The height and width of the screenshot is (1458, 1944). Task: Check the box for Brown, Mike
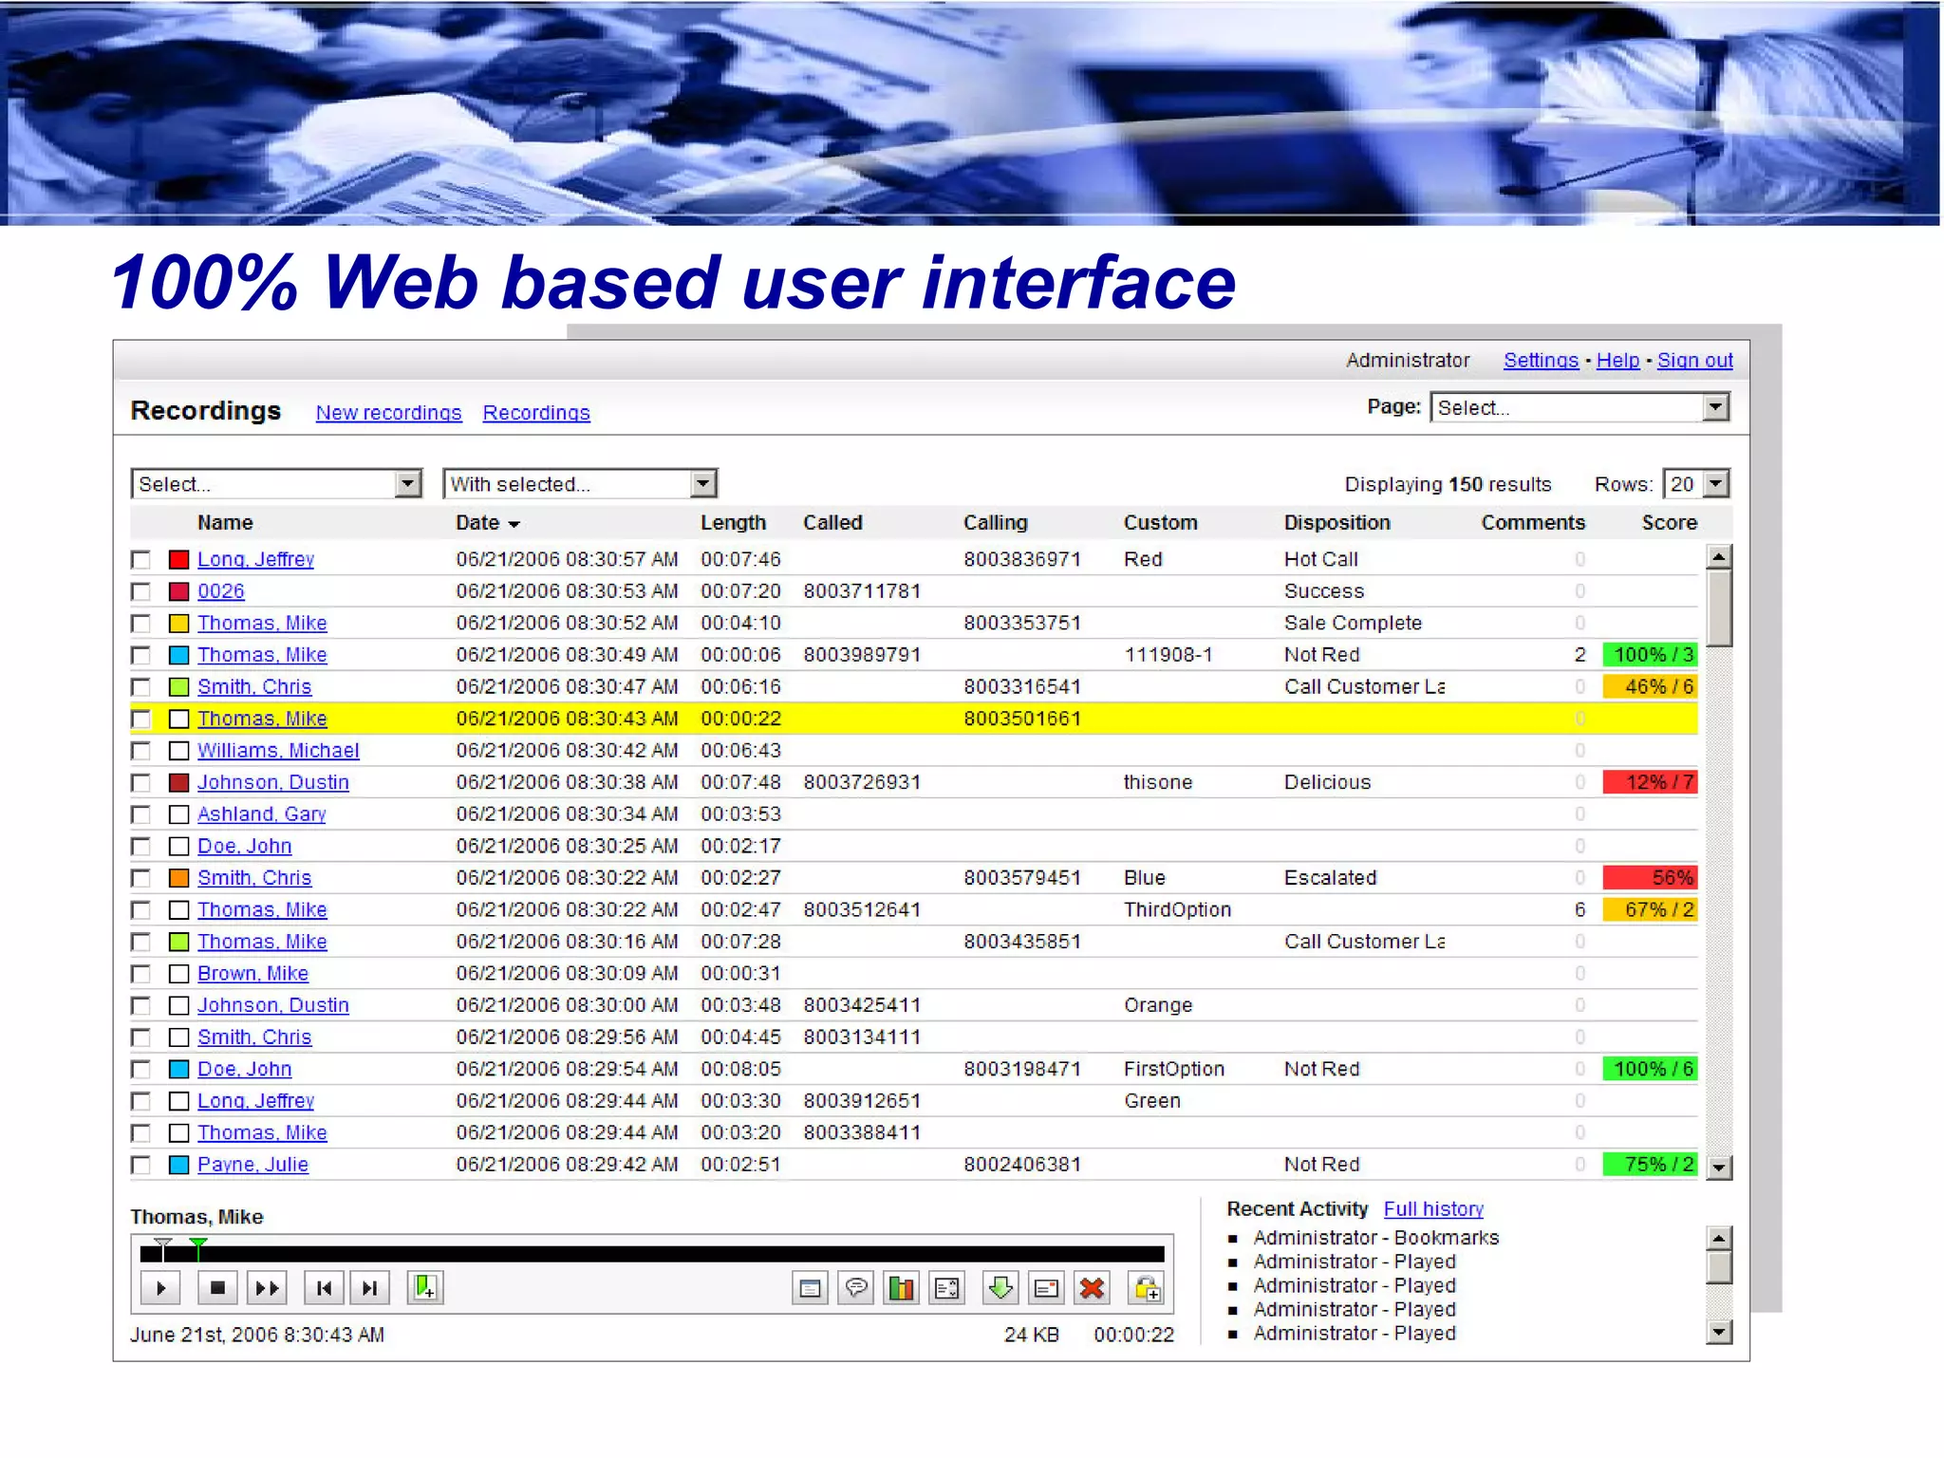coord(140,974)
